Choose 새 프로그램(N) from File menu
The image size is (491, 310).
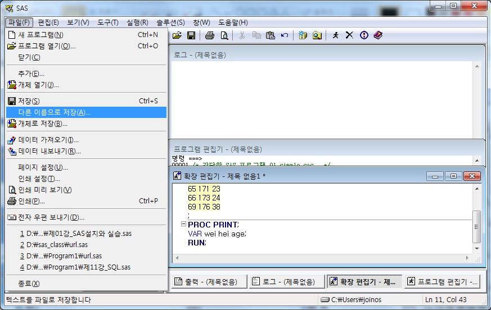(x=86, y=35)
